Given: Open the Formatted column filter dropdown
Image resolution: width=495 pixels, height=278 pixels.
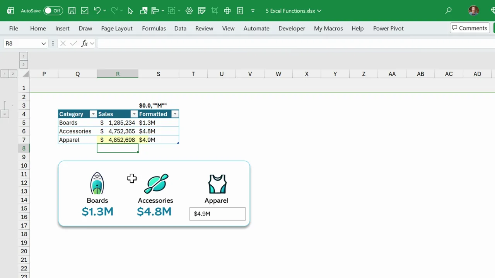Looking at the screenshot, I should pyautogui.click(x=175, y=114).
